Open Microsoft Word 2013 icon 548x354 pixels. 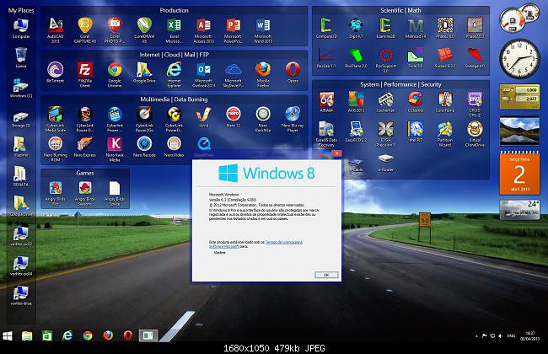point(263,30)
